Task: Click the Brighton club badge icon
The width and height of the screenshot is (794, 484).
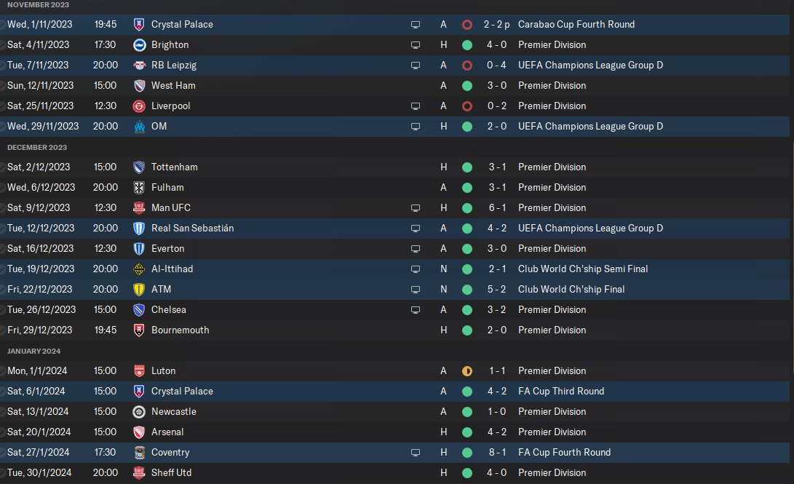Action: tap(140, 44)
